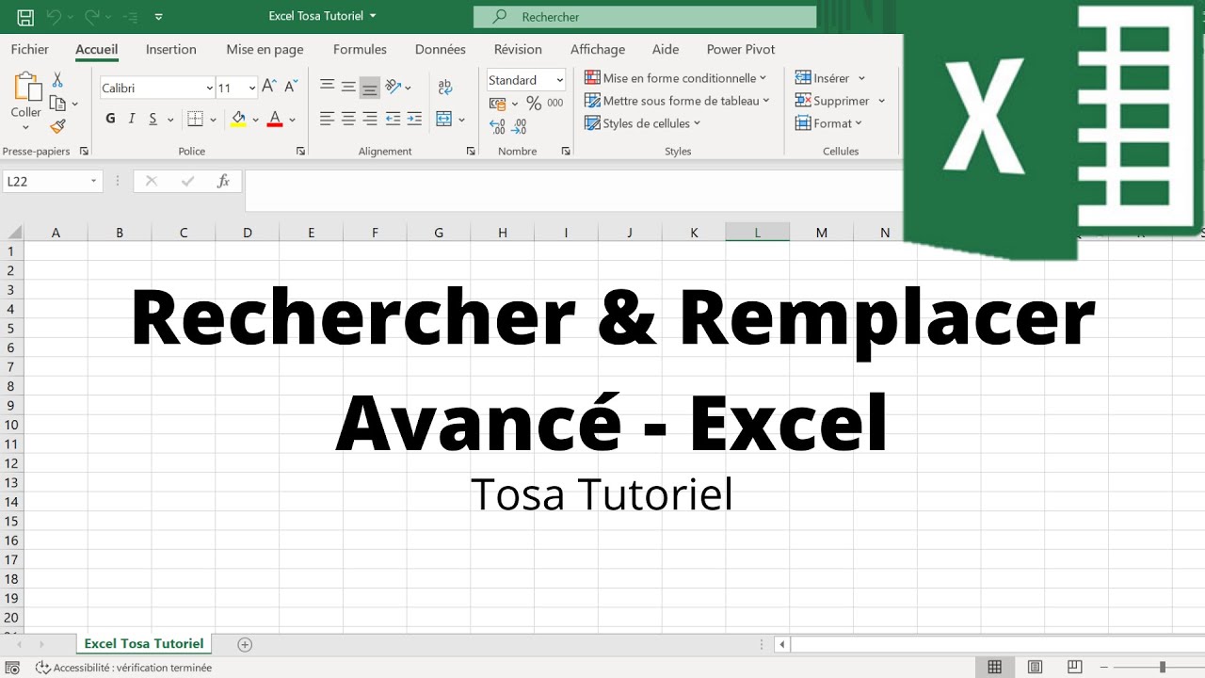
Task: Toggle italic I formatting
Action: point(132,119)
